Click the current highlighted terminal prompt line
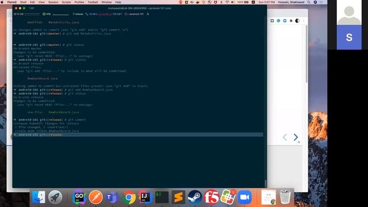This screenshot has width=368, height=207. click(x=139, y=135)
